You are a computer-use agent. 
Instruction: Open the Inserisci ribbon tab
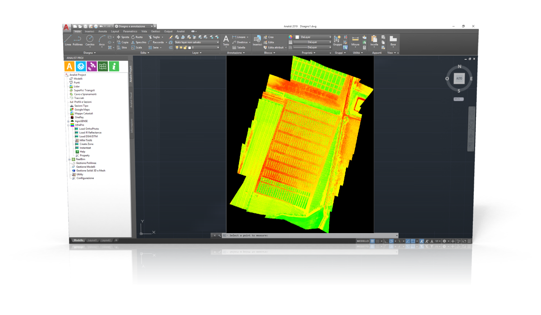90,31
